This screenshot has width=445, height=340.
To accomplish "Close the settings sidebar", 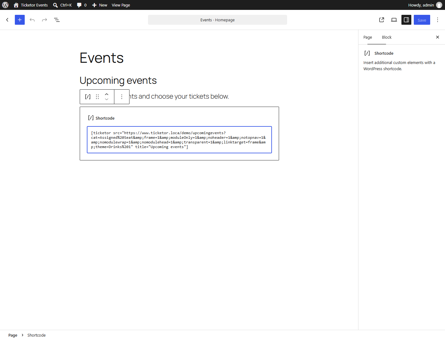I will pos(438,37).
